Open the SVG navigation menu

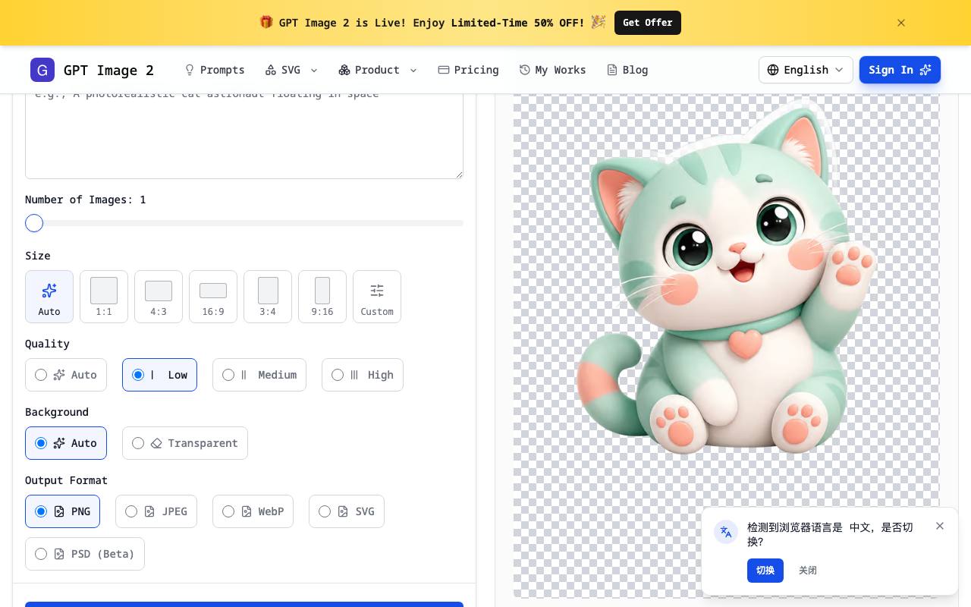point(292,70)
